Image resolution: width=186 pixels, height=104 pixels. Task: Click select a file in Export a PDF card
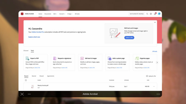pos(37,68)
